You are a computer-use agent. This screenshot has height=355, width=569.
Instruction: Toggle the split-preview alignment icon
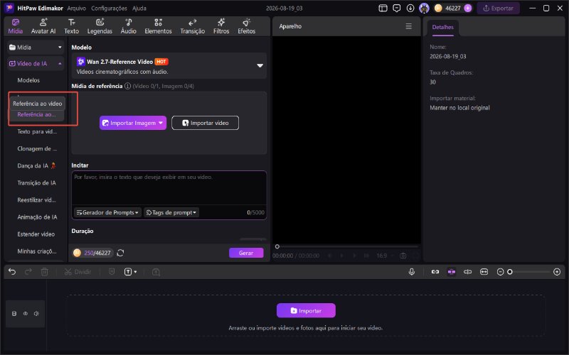click(468, 272)
